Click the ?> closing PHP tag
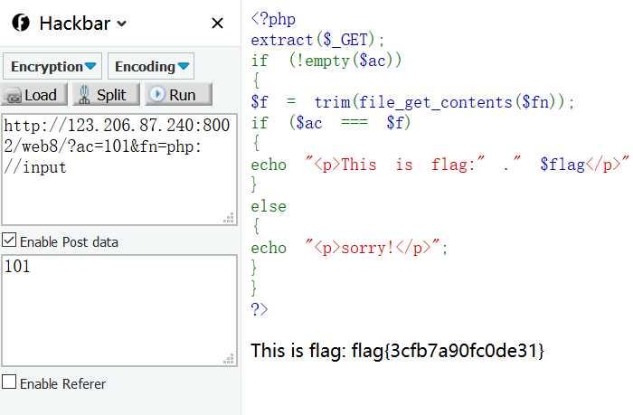 pyautogui.click(x=260, y=309)
